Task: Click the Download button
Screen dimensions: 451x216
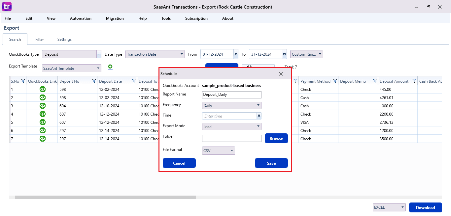Action: (425, 207)
